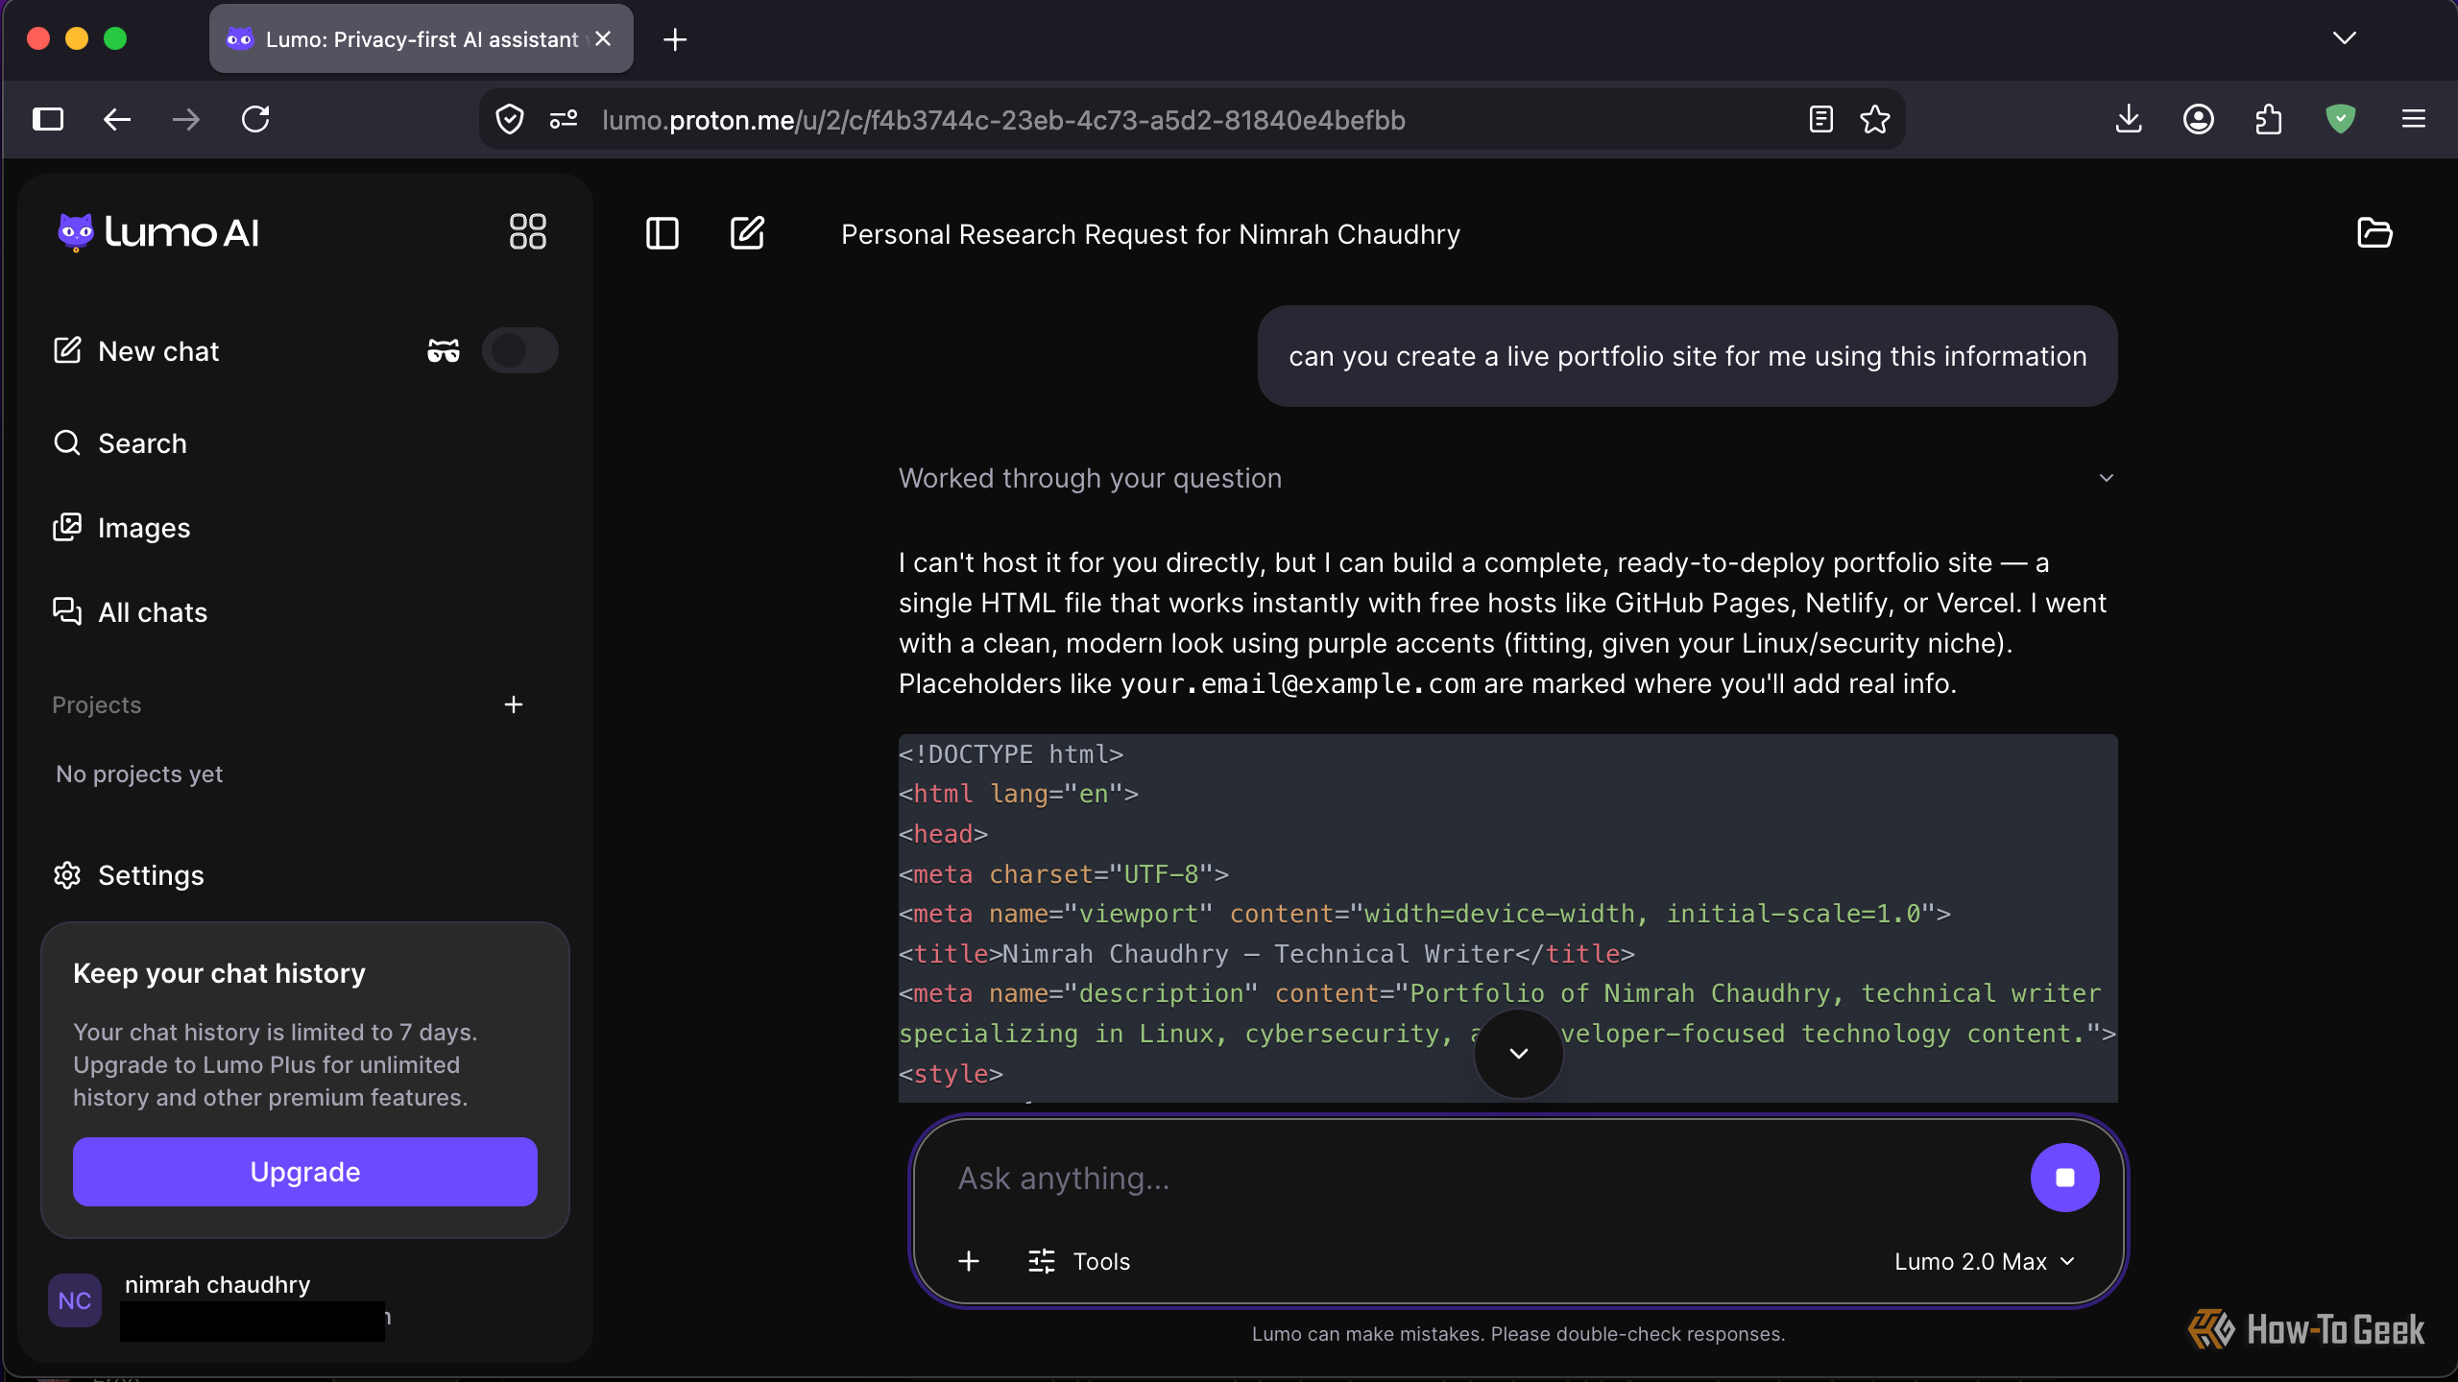Click the tracking protection shield icon
The height and width of the screenshot is (1382, 2458).
pos(510,120)
